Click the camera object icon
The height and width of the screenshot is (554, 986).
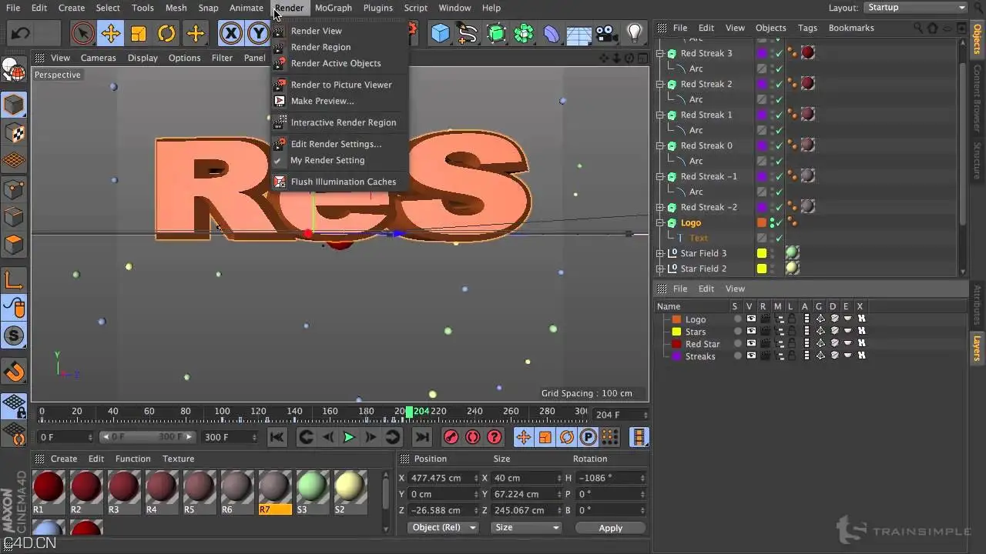point(607,34)
